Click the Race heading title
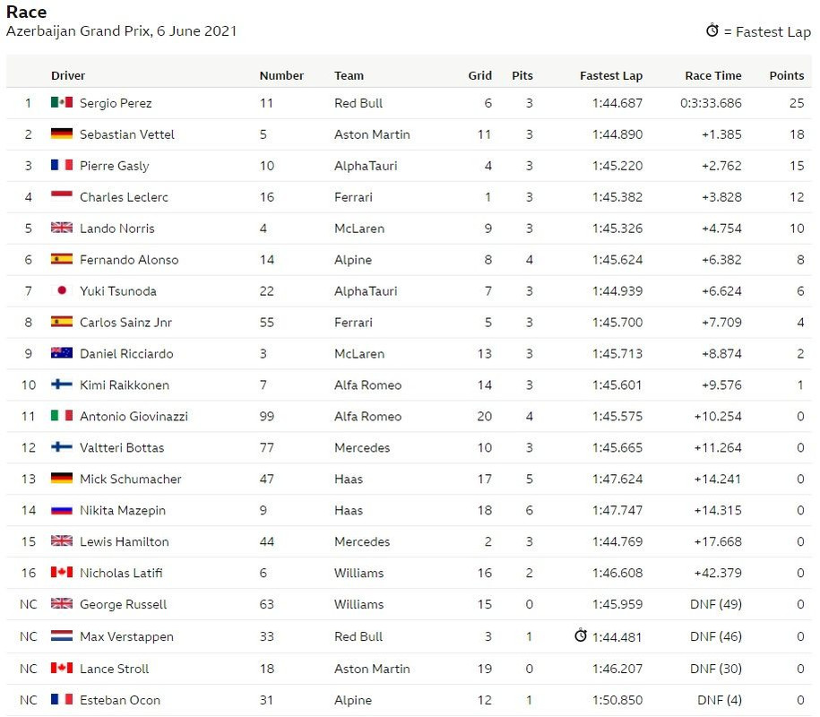820x717 pixels. pyautogui.click(x=26, y=12)
